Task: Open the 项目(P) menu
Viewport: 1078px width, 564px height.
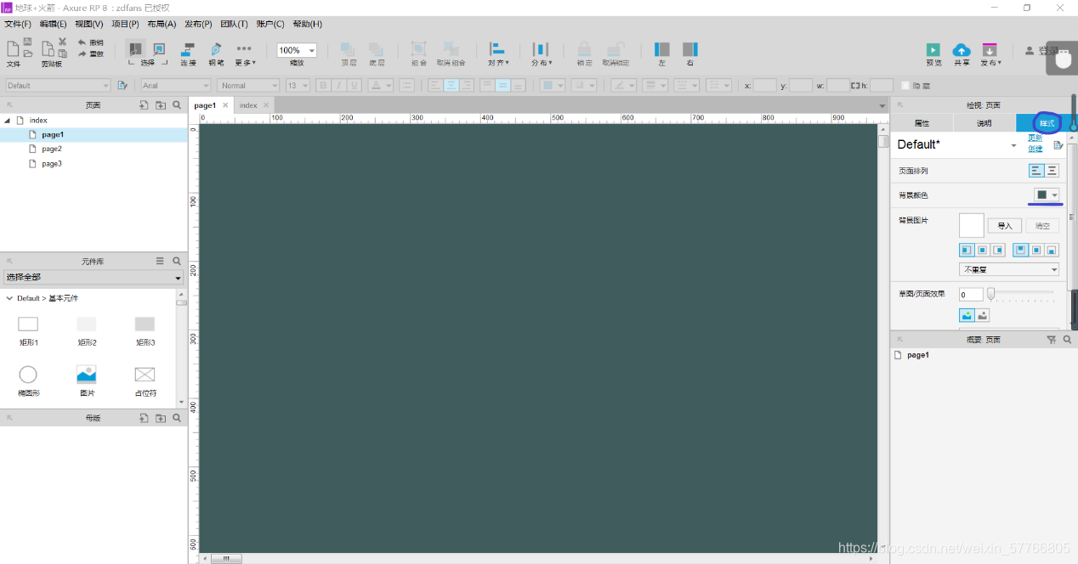Action: coord(126,24)
